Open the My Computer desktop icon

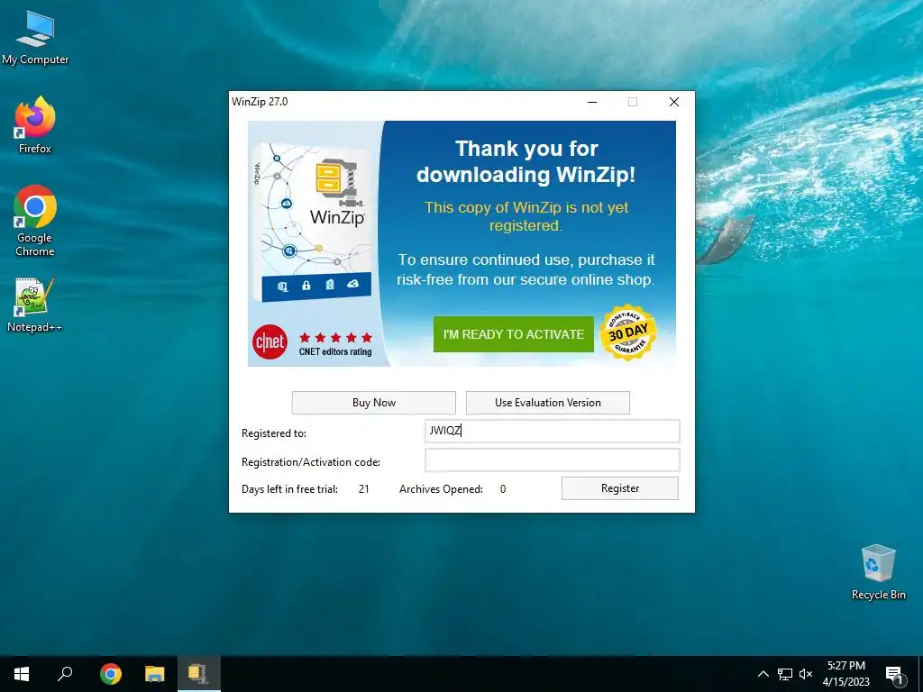pos(35,37)
